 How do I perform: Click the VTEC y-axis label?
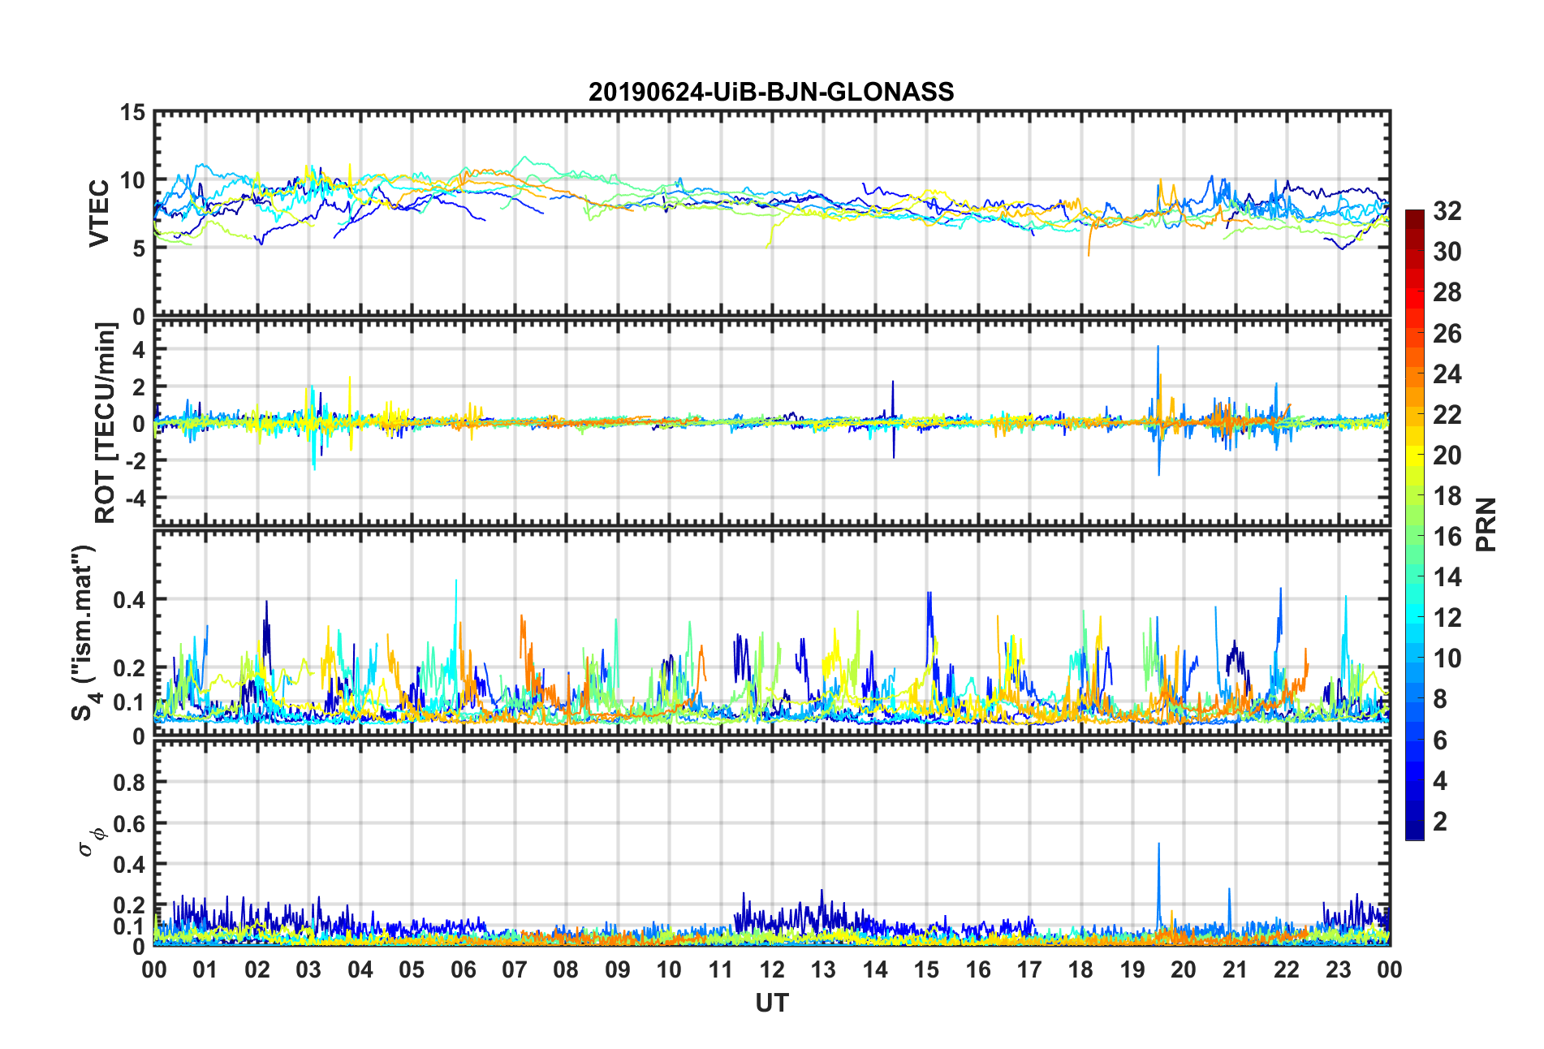99,214
